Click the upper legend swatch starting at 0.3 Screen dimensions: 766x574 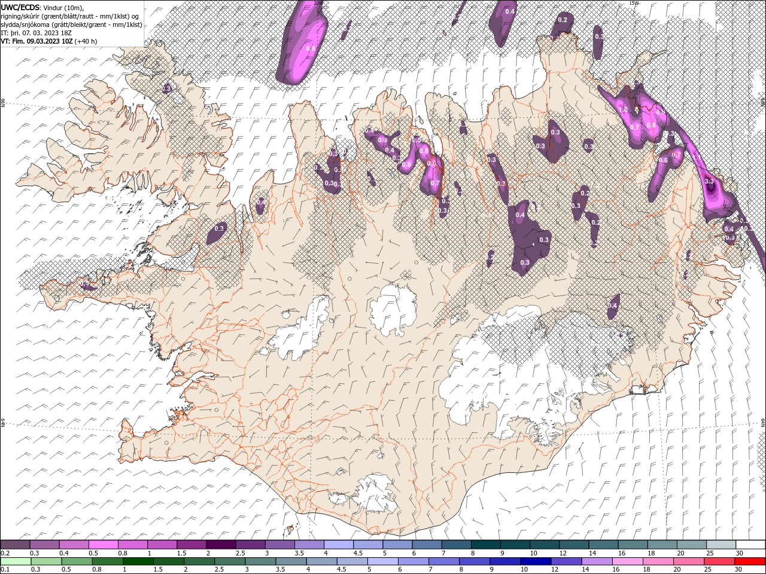[44, 545]
